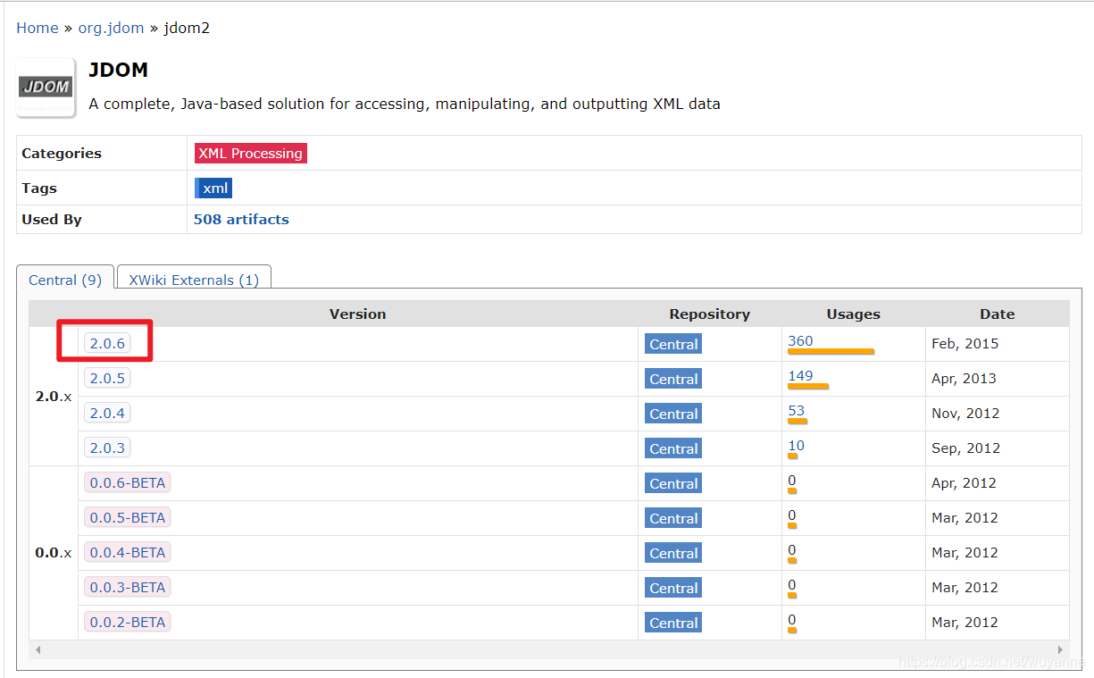Click the Version column header

[x=357, y=314]
